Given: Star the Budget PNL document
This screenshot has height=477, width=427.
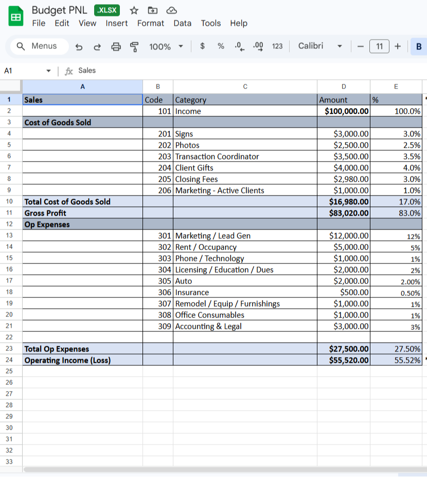Looking at the screenshot, I should tap(134, 11).
